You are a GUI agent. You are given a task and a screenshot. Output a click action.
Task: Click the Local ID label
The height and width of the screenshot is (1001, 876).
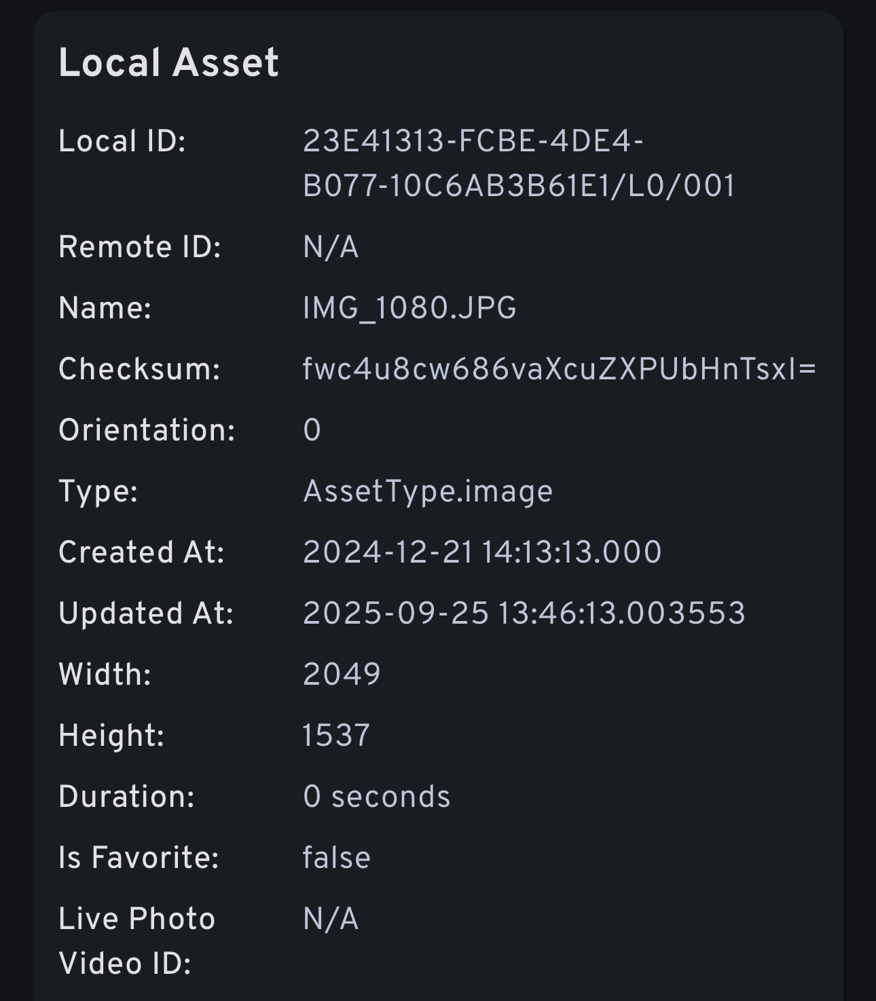122,142
